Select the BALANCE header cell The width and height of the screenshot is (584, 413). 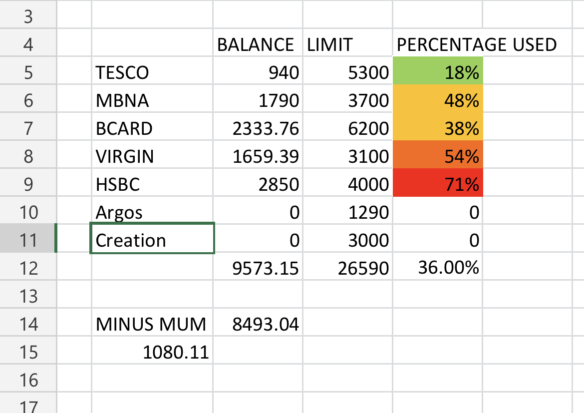tap(258, 43)
